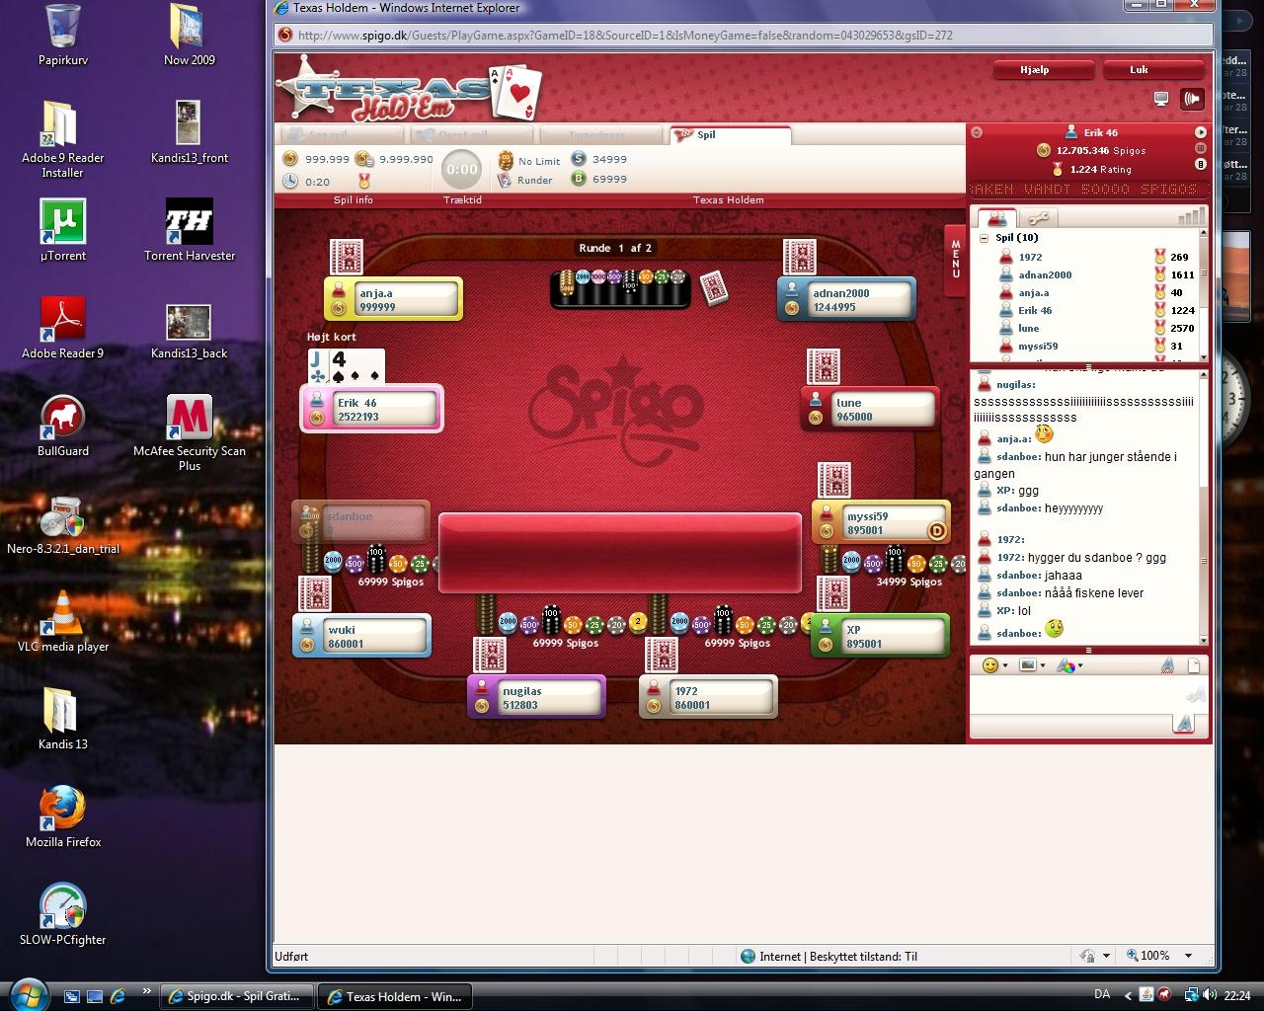Click the blank page clear icon

[x=1193, y=665]
